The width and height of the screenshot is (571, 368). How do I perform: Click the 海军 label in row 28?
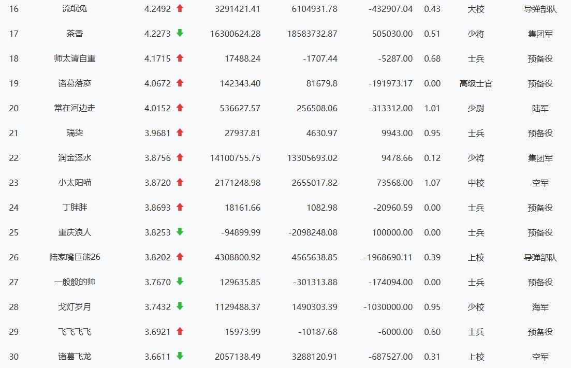click(540, 307)
